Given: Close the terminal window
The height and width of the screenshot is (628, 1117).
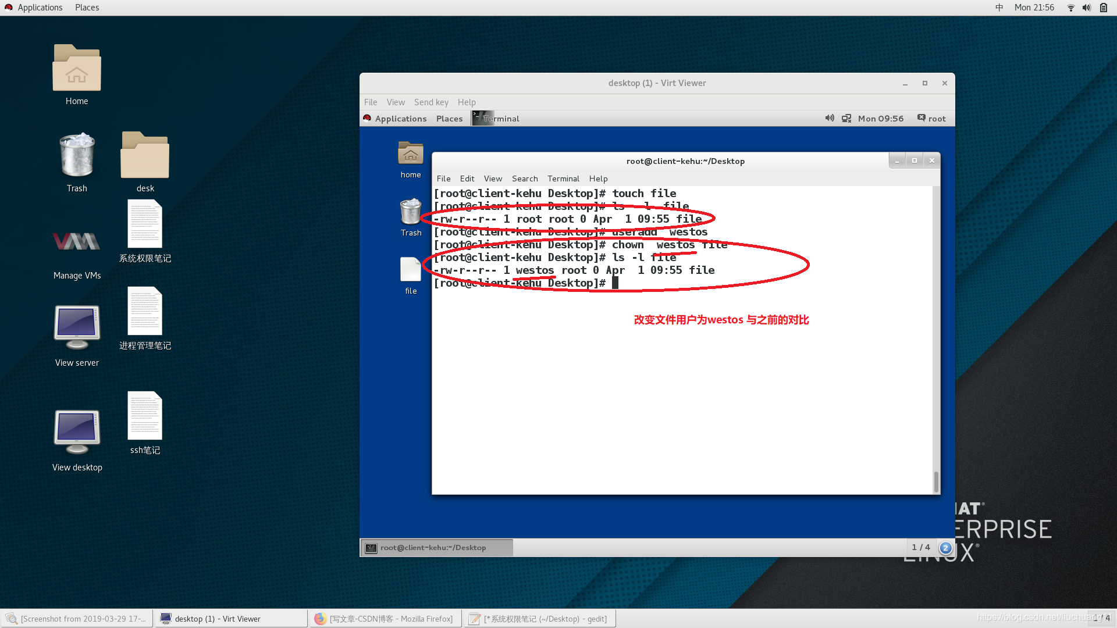Looking at the screenshot, I should pyautogui.click(x=932, y=161).
